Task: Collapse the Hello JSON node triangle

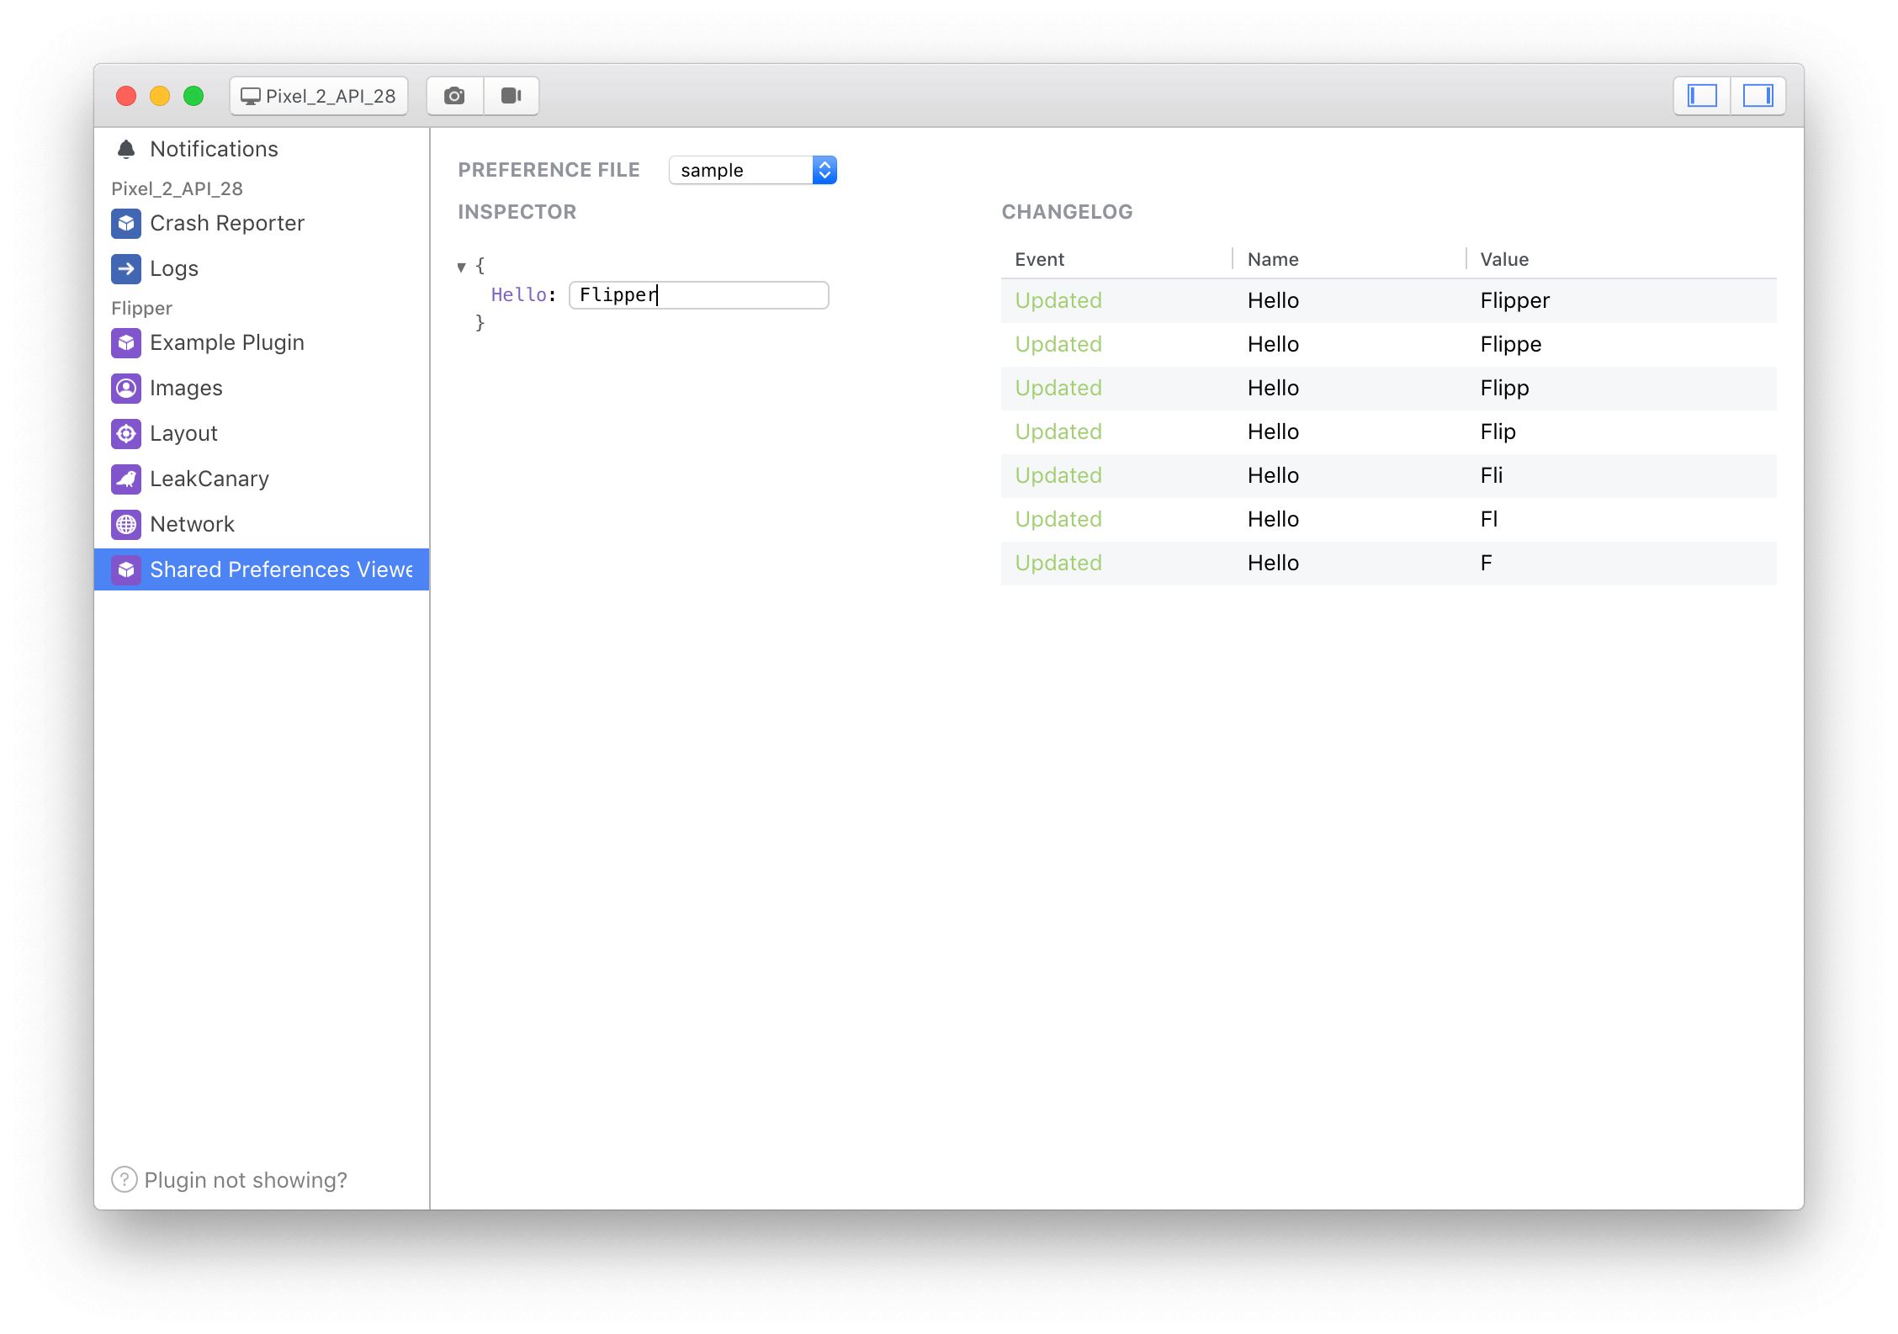Action: click(462, 266)
